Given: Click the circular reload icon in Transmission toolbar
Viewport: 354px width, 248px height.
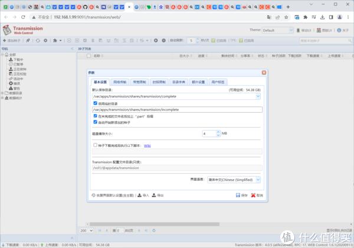Looking at the screenshot, I should (38, 40).
